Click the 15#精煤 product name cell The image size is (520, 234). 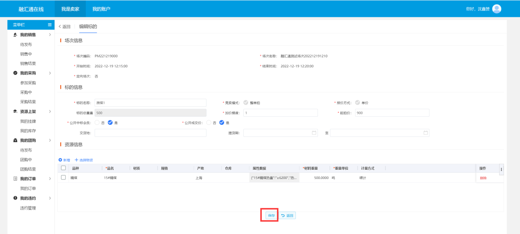coord(115,178)
